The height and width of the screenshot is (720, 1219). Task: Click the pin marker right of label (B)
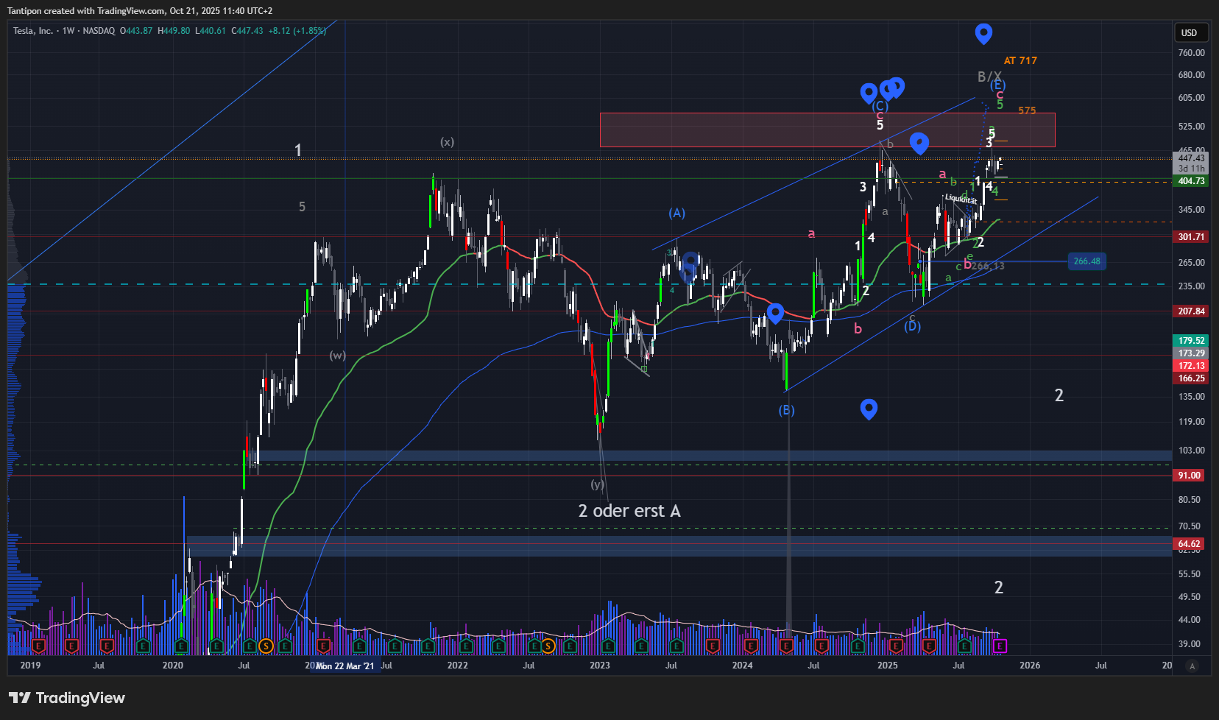[869, 409]
